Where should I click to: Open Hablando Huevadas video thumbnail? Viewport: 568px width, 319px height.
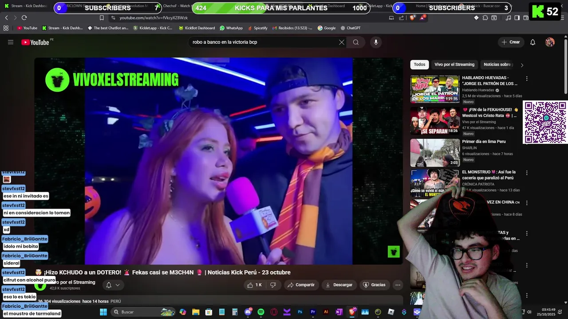coord(435,89)
